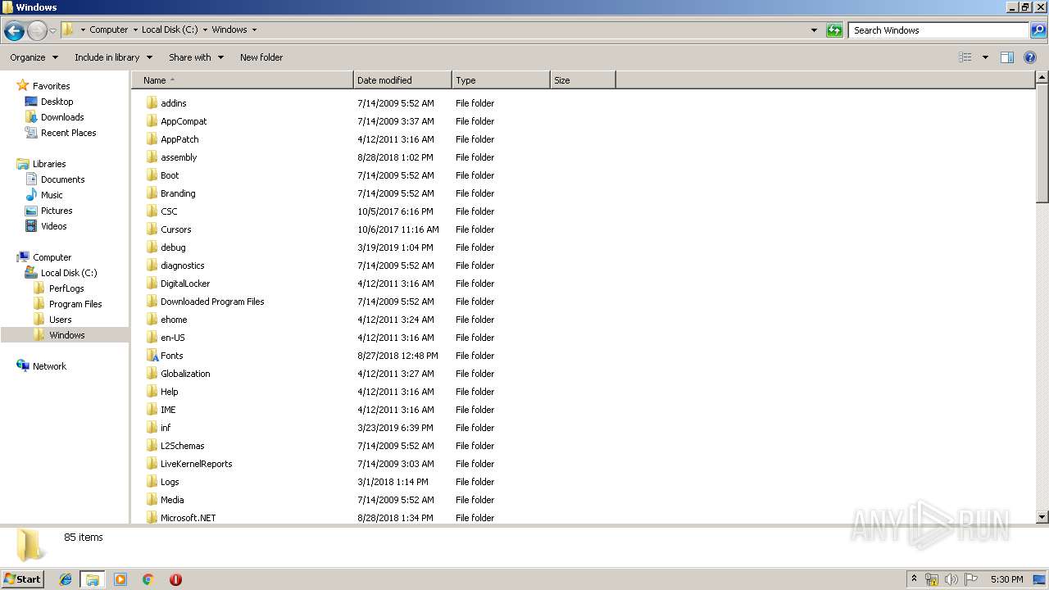
Task: Open Desktop in Favorites
Action: [57, 102]
